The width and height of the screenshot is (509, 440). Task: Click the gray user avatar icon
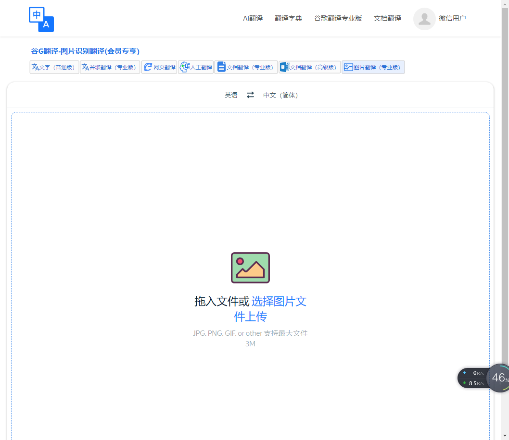coord(424,19)
